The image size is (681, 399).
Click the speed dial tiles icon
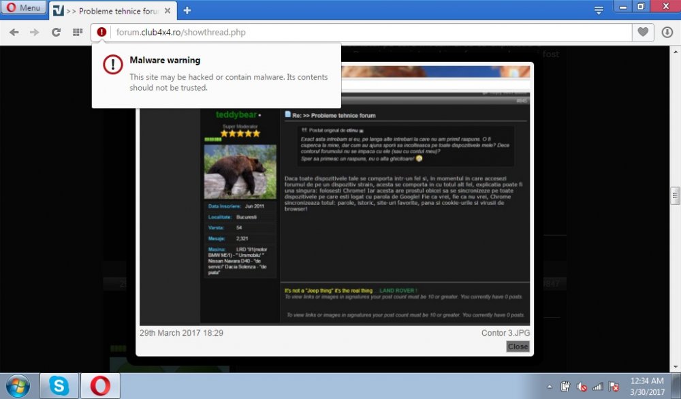[x=77, y=31]
